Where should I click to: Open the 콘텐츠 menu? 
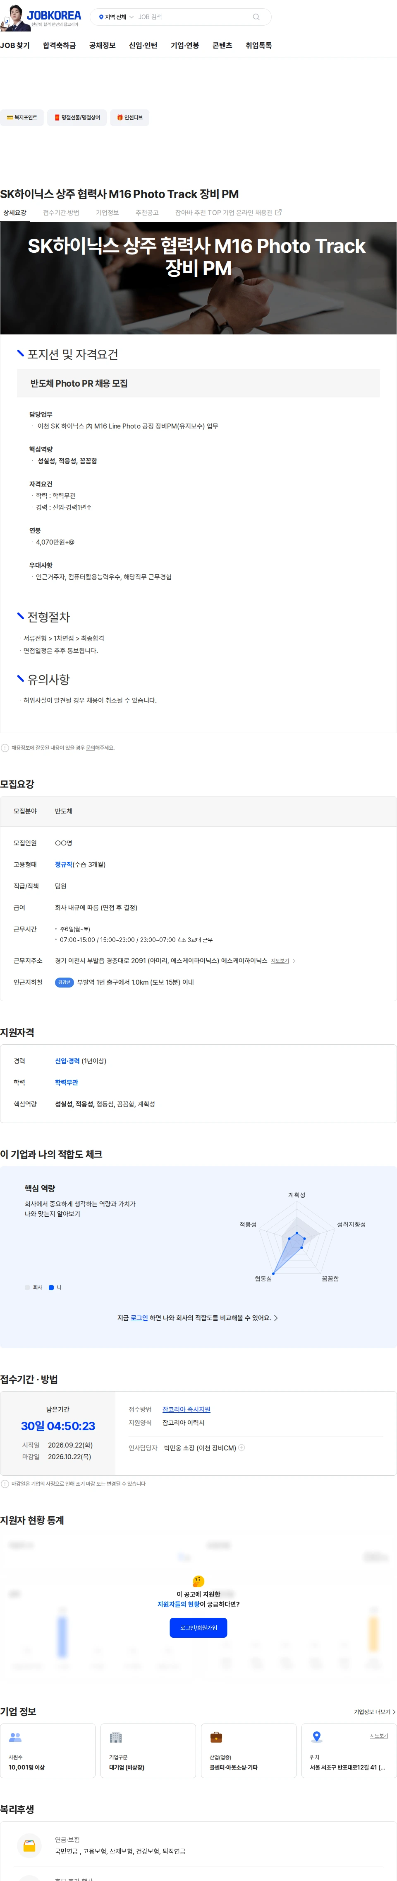pyautogui.click(x=222, y=45)
